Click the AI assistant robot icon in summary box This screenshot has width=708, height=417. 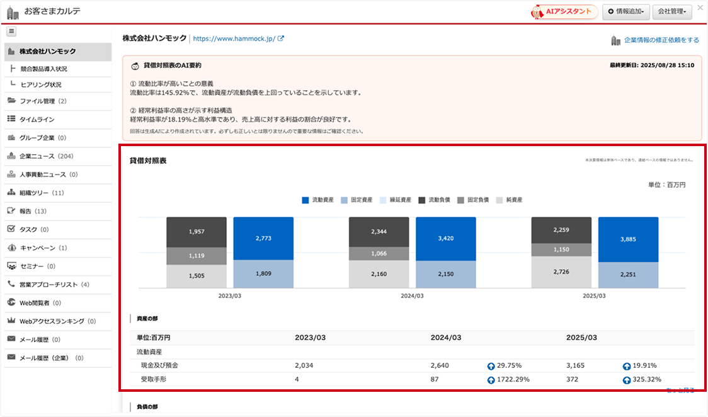[x=135, y=66]
